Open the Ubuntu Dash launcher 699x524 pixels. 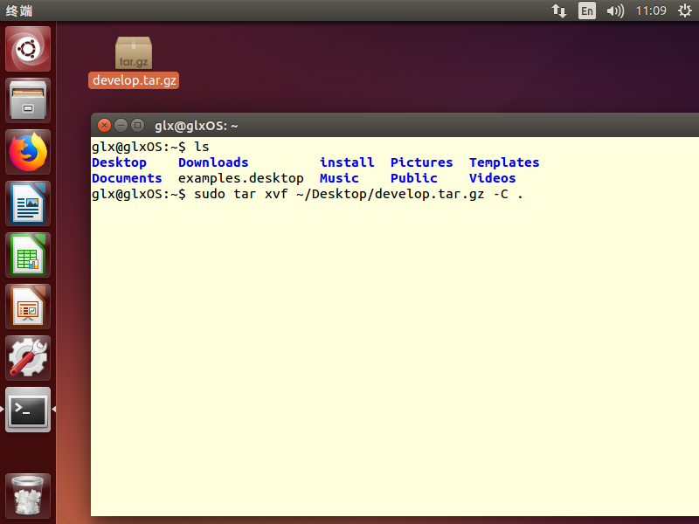[x=28, y=48]
